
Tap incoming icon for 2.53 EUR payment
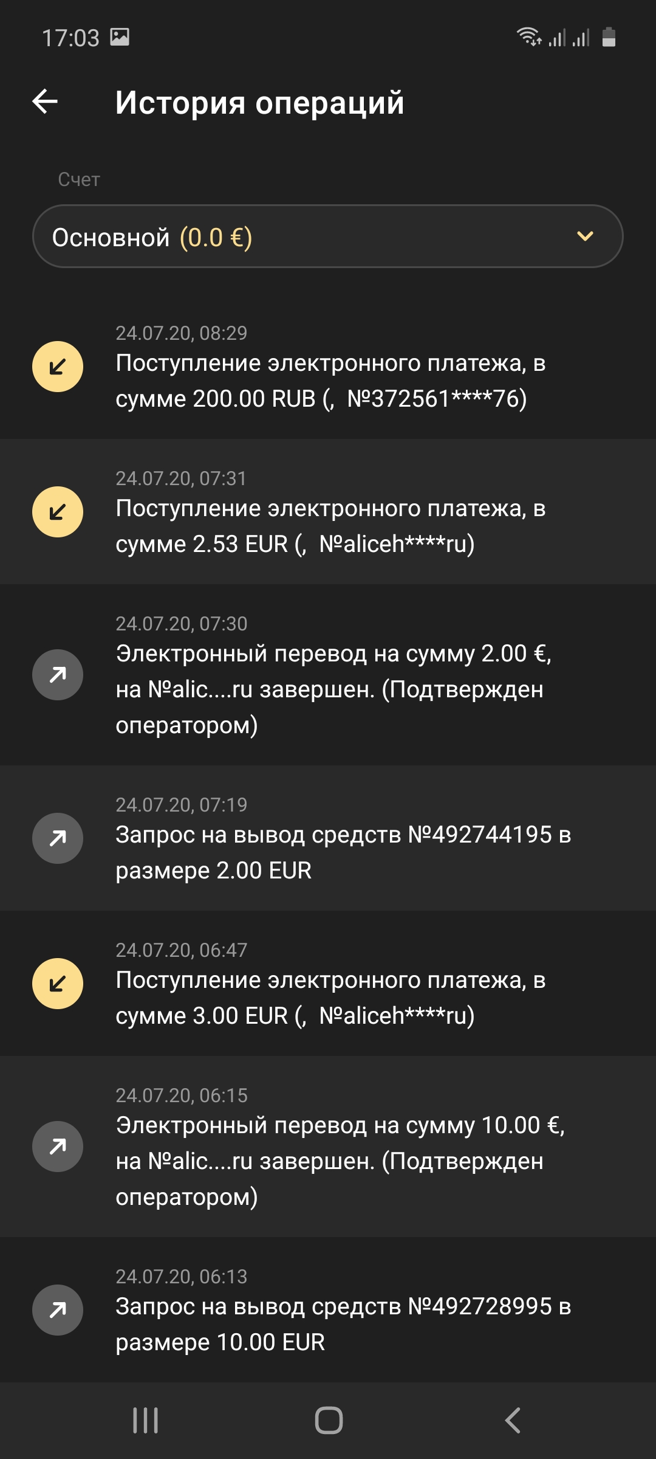pos(58,512)
